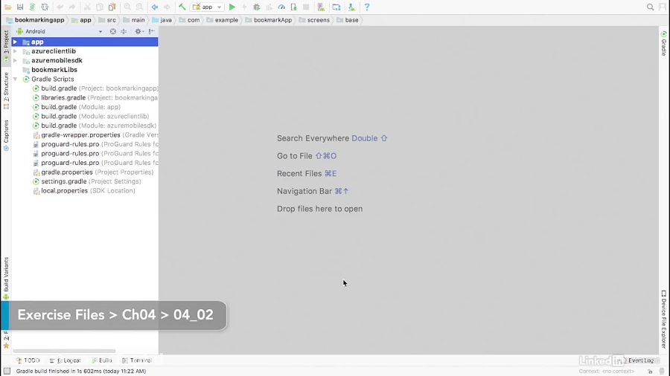The image size is (670, 376).
Task: Open the Terminal tool window
Action: coord(137,360)
